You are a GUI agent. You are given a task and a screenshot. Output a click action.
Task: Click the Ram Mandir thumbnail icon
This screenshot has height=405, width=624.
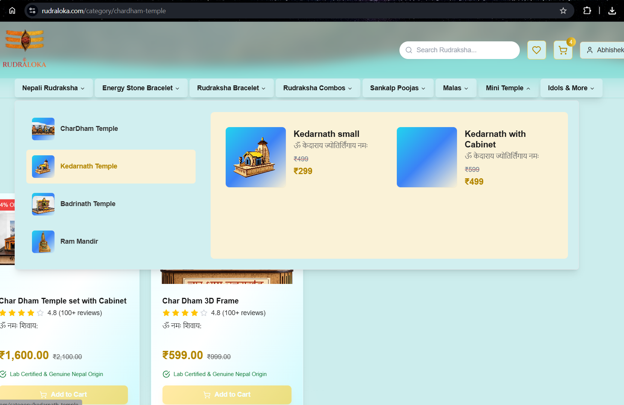[43, 242]
